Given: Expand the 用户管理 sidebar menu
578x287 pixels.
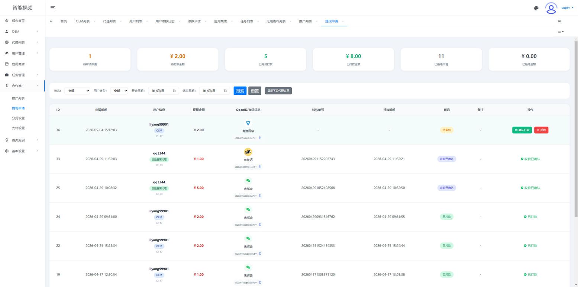Looking at the screenshot, I should coord(38,53).
